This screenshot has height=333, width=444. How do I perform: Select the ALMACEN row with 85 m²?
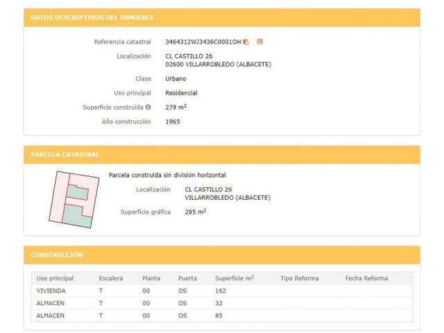click(x=222, y=316)
